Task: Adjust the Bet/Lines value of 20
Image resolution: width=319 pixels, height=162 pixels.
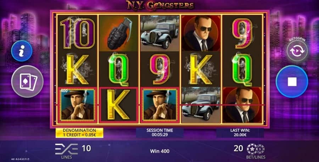Action: (x=238, y=149)
